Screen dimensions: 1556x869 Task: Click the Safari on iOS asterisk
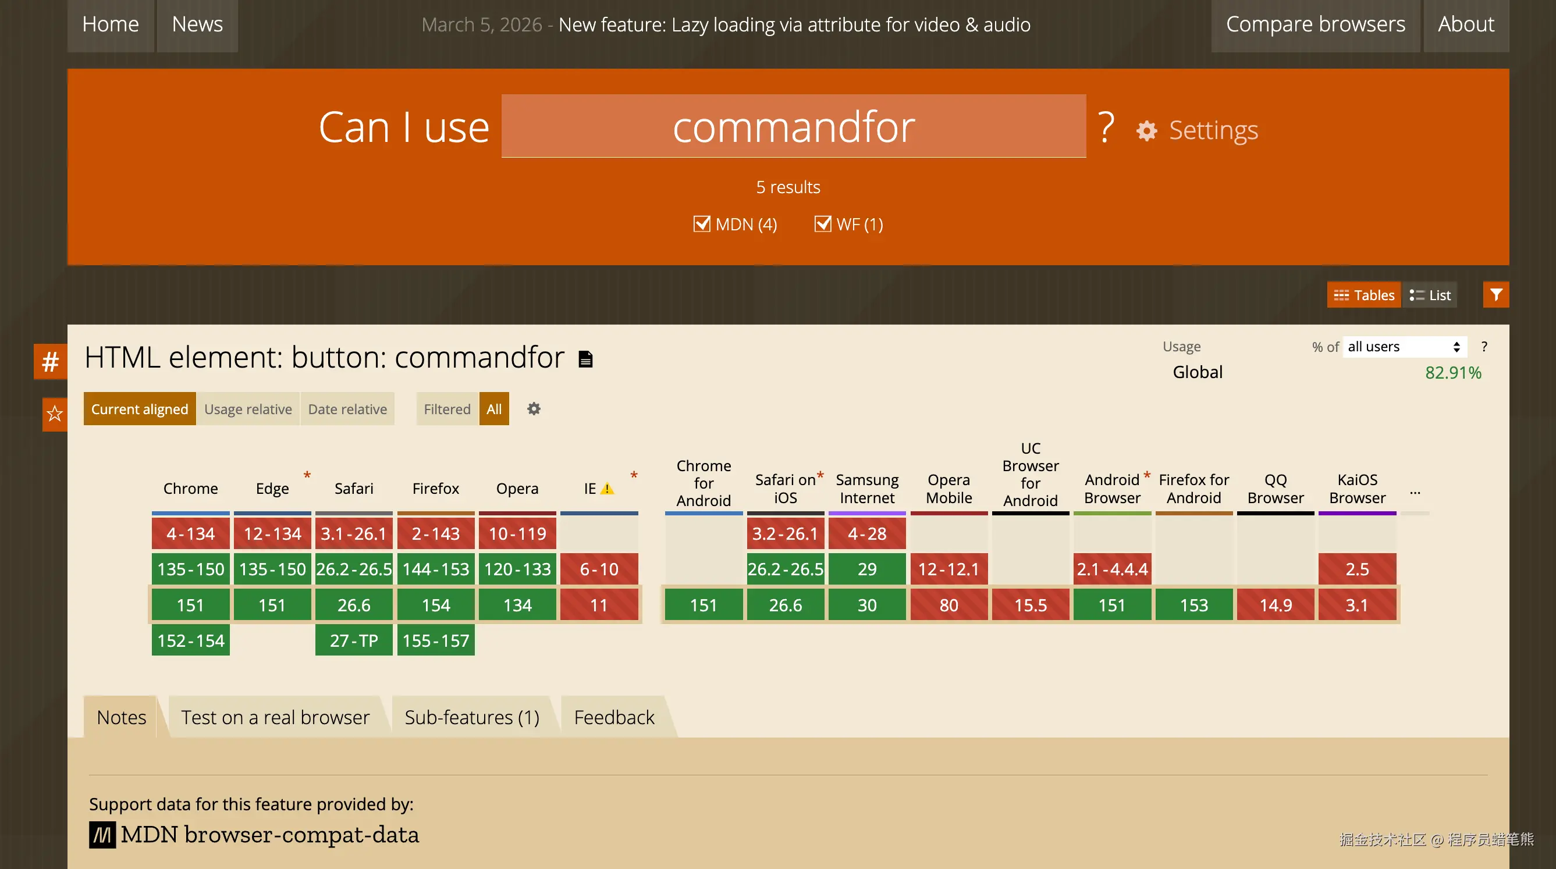tap(820, 475)
